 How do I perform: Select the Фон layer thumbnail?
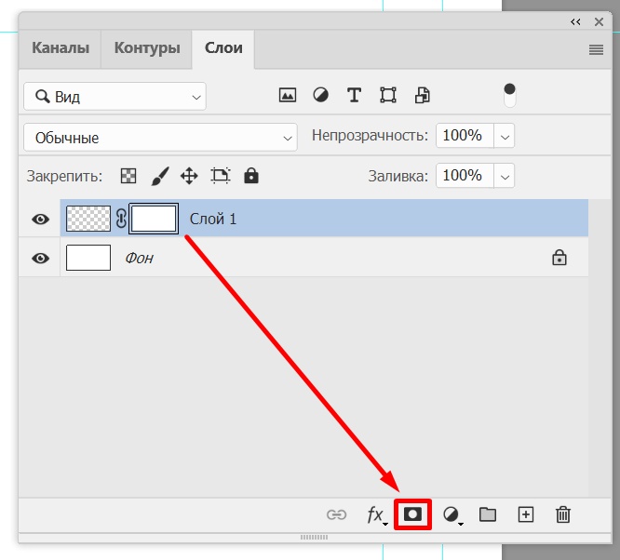point(88,258)
